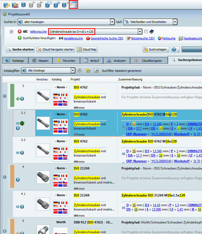Collapse result group 3 with minus button
This screenshot has width=202, height=234.
point(5,96)
